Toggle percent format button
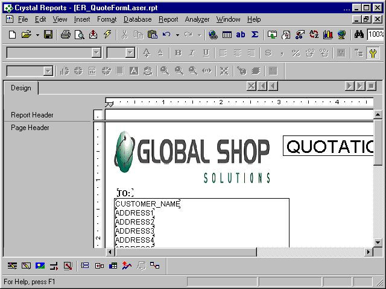 point(296,53)
